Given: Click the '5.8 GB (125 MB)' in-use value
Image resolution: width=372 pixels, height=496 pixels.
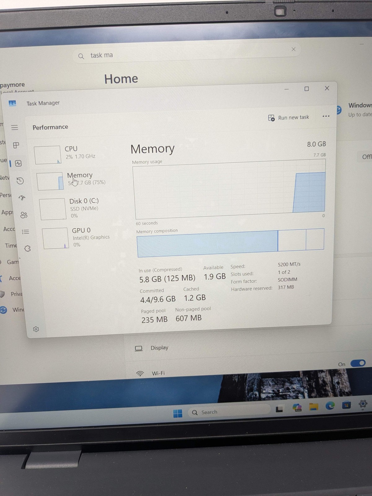Looking at the screenshot, I should click(x=167, y=279).
